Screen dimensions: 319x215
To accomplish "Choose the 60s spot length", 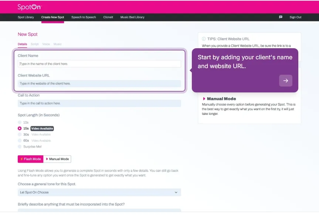I will point(20,140).
